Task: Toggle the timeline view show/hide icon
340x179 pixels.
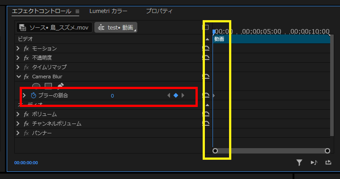Action: [x=205, y=27]
